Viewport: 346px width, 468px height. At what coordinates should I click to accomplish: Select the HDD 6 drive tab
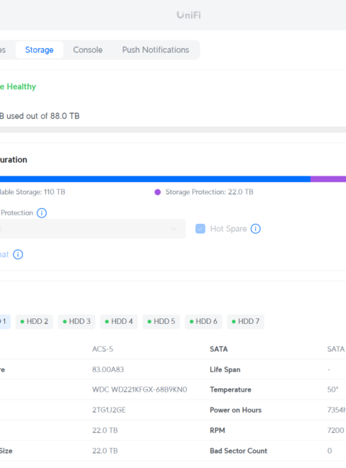[x=203, y=321]
